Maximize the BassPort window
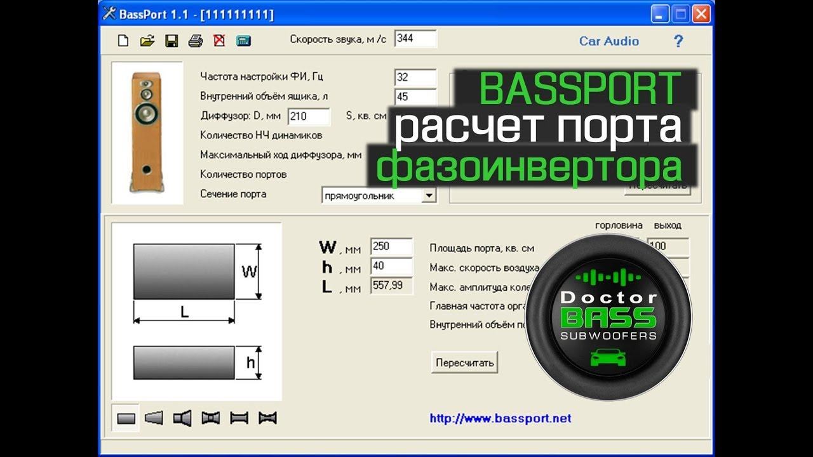Screen dimensions: 813x457 [680, 14]
